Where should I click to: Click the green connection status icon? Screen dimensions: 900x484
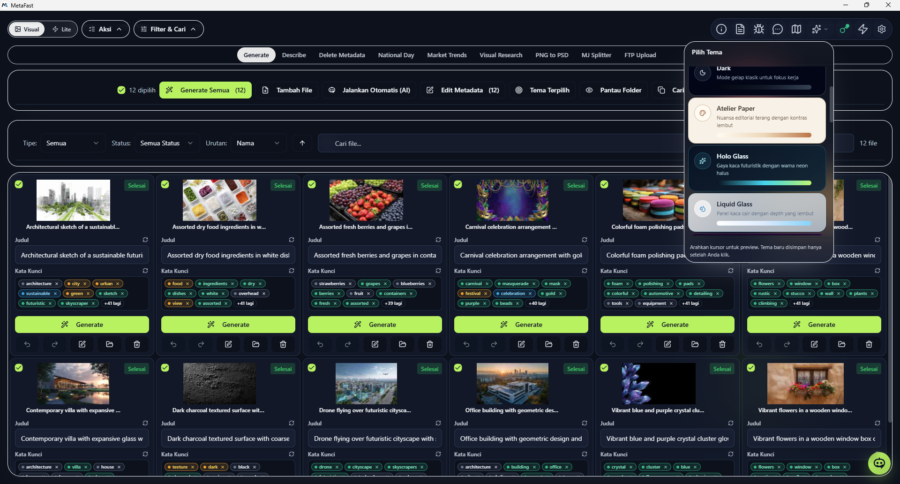click(x=844, y=29)
